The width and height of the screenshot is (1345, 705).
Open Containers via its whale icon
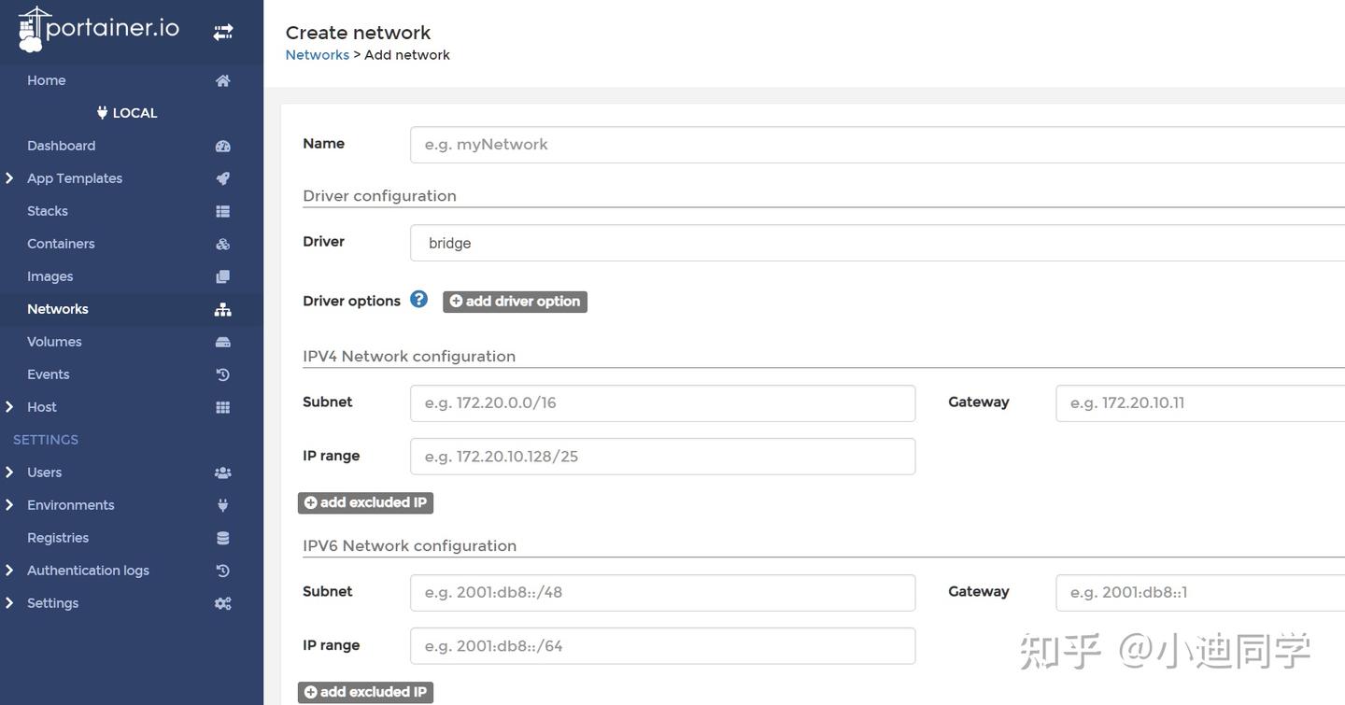coord(222,243)
